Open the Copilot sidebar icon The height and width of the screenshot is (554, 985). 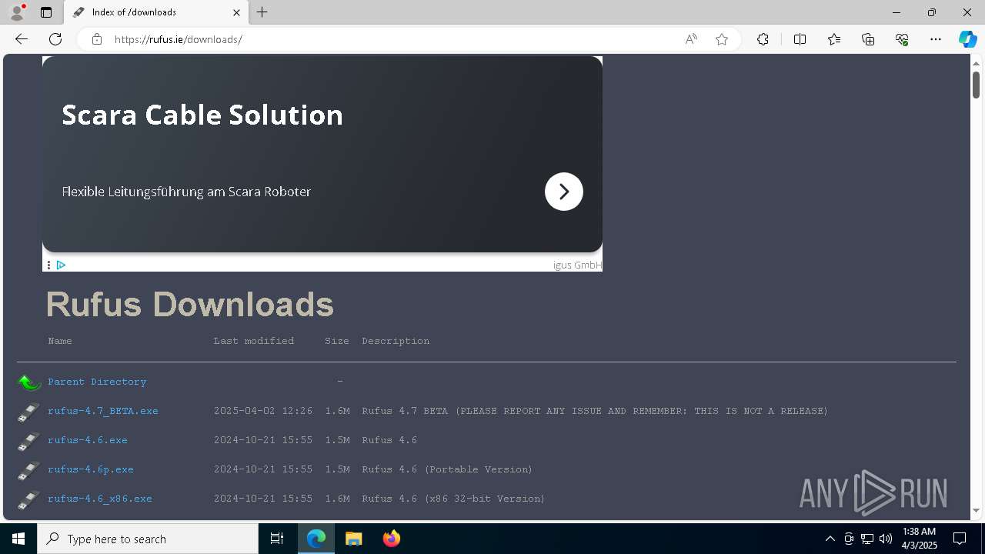click(x=967, y=39)
